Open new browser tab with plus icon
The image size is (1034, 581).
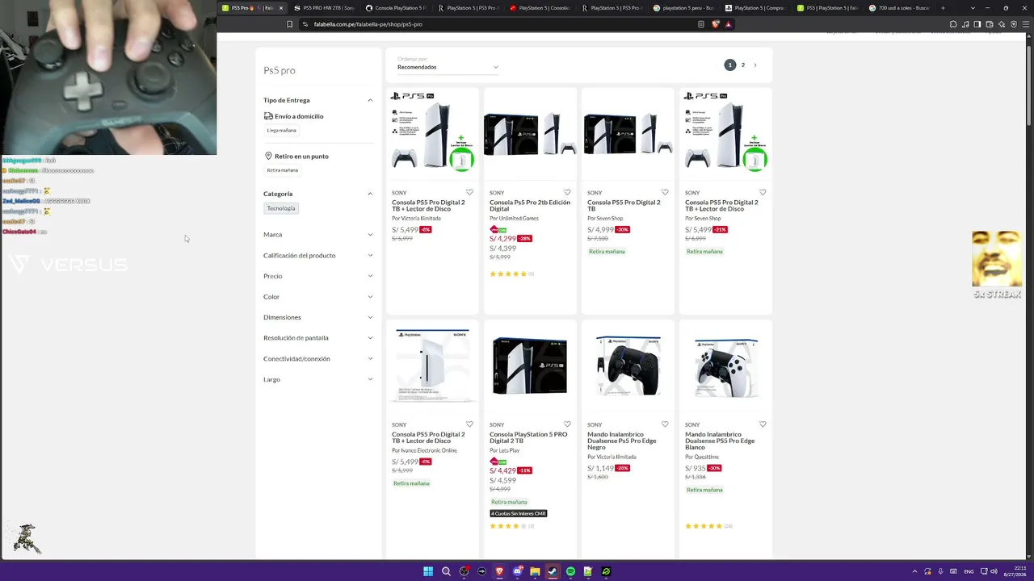[943, 8]
